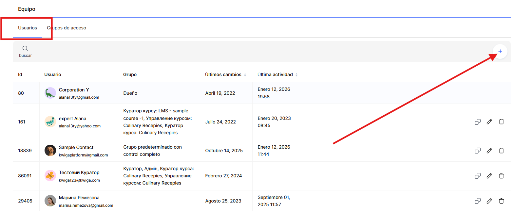This screenshot has width=516, height=211.
Task: Duplicate the Тестовий Куратор user
Action: pyautogui.click(x=477, y=176)
